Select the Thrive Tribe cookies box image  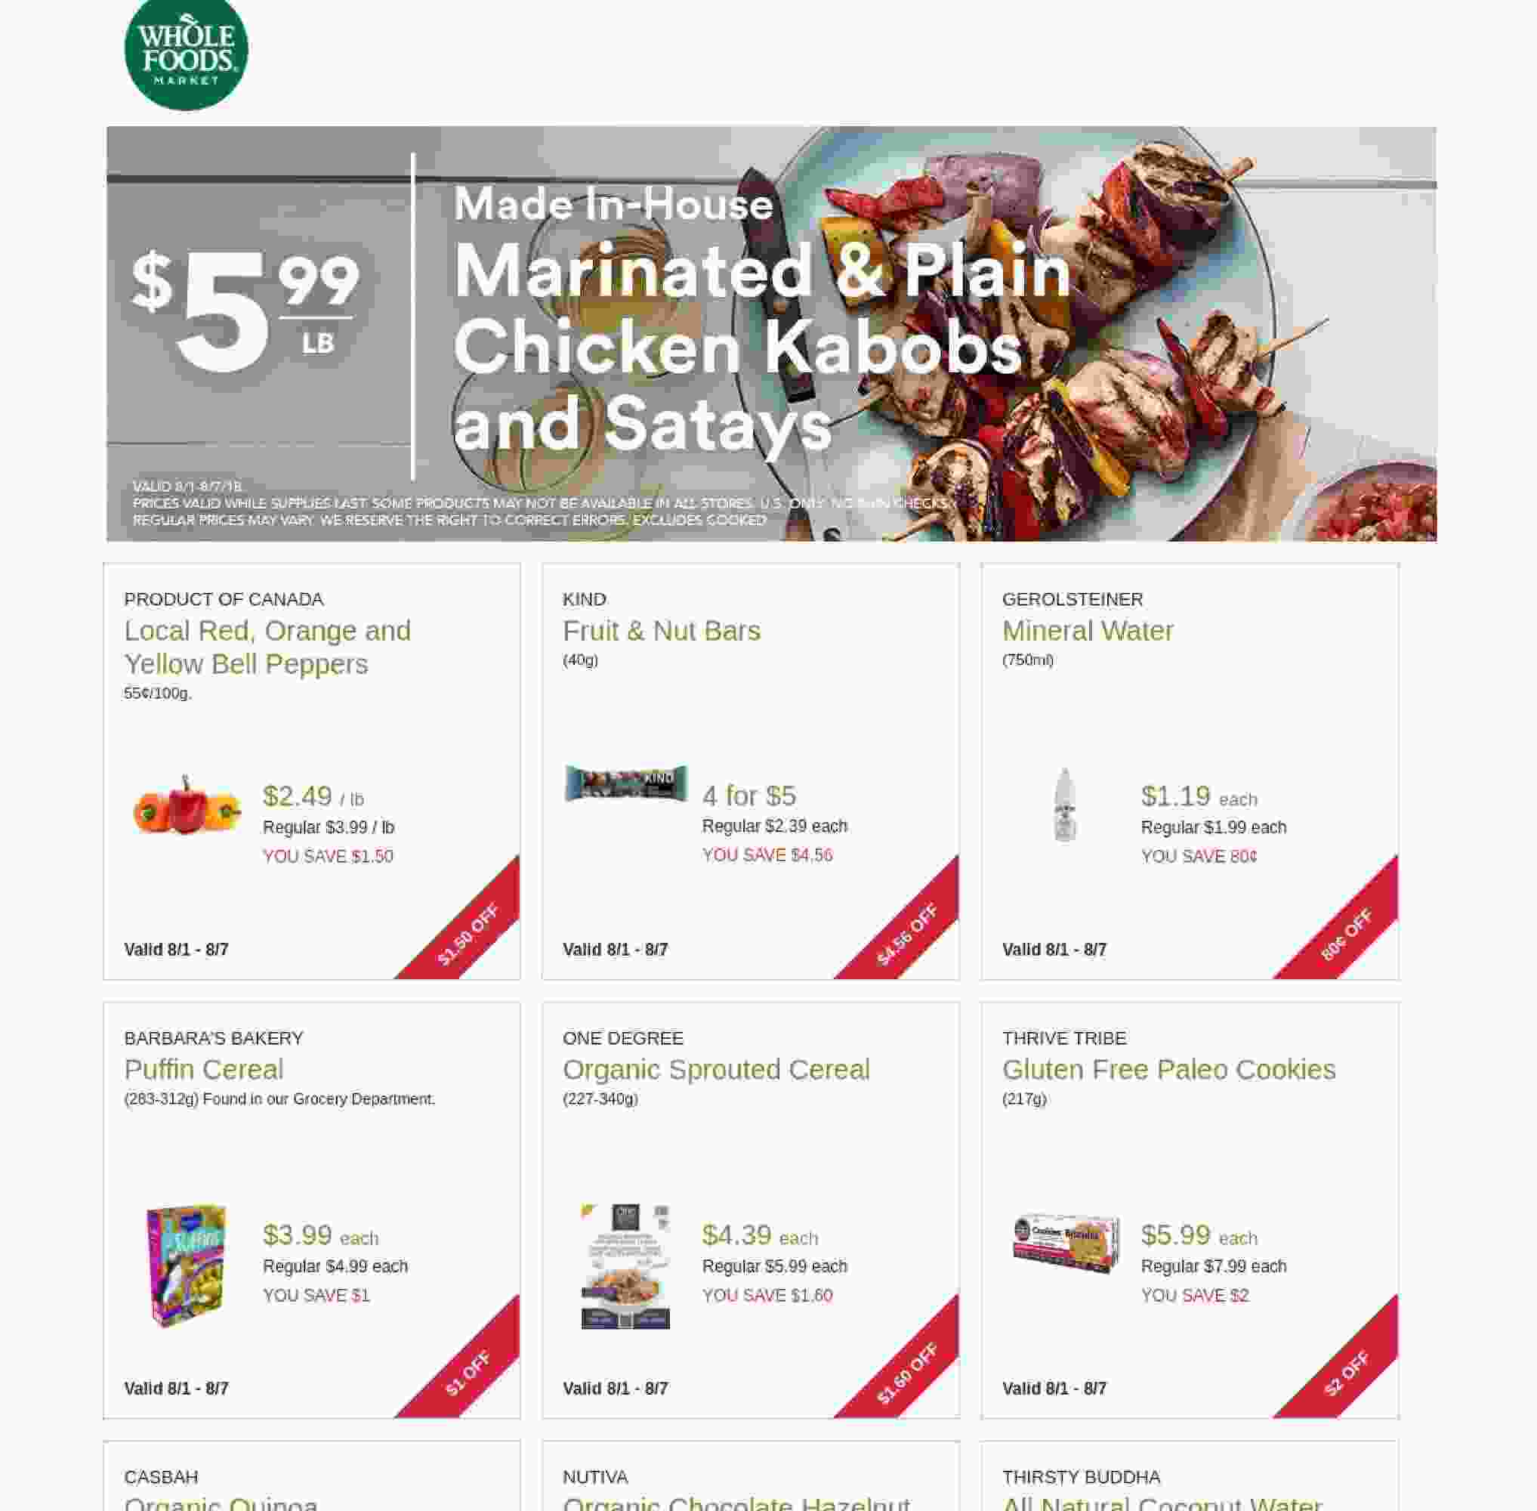point(1066,1243)
